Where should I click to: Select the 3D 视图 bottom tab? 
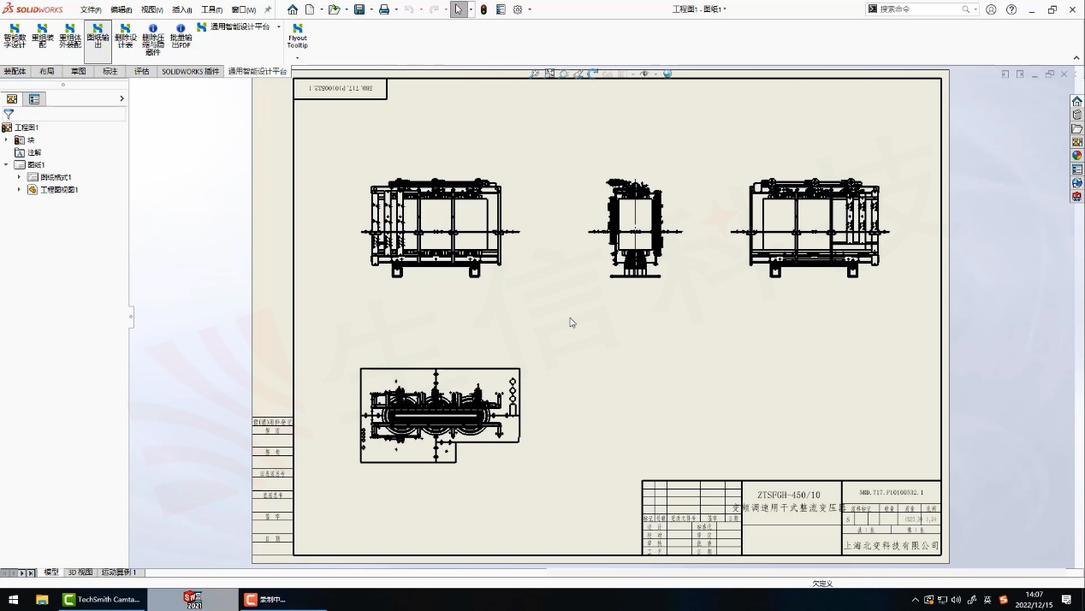coord(80,572)
